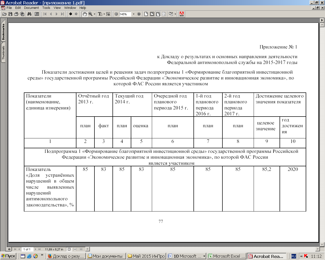The width and height of the screenshot is (325, 260).
Task: Open the zoom tool dropdown arrow
Action: [x=95, y=14]
